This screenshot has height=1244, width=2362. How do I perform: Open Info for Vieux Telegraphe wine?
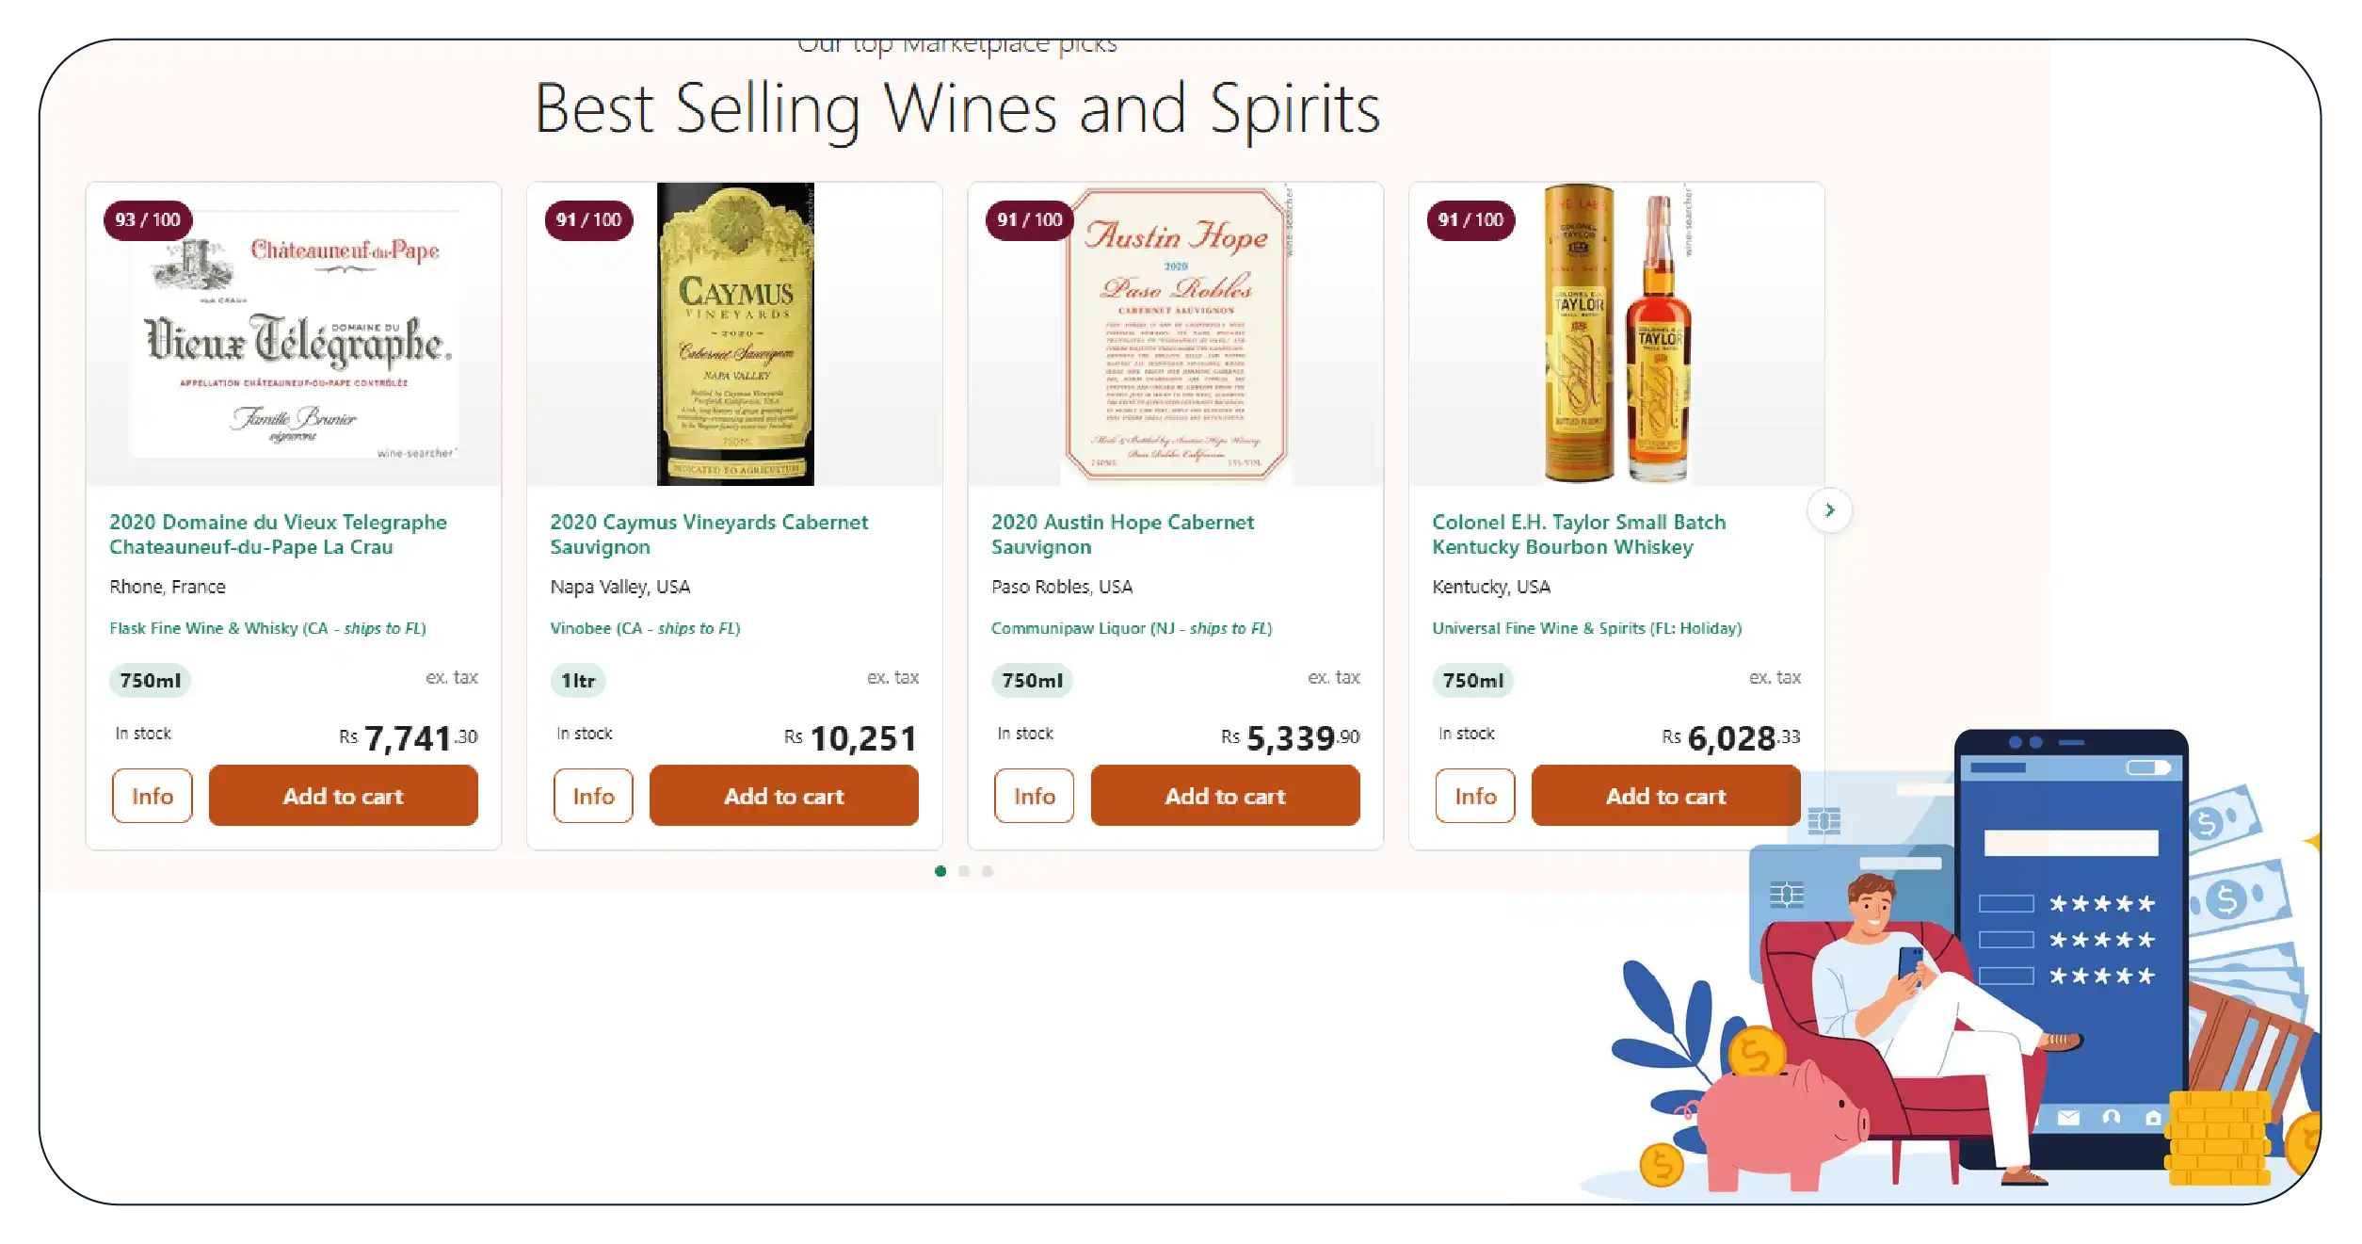tap(153, 797)
